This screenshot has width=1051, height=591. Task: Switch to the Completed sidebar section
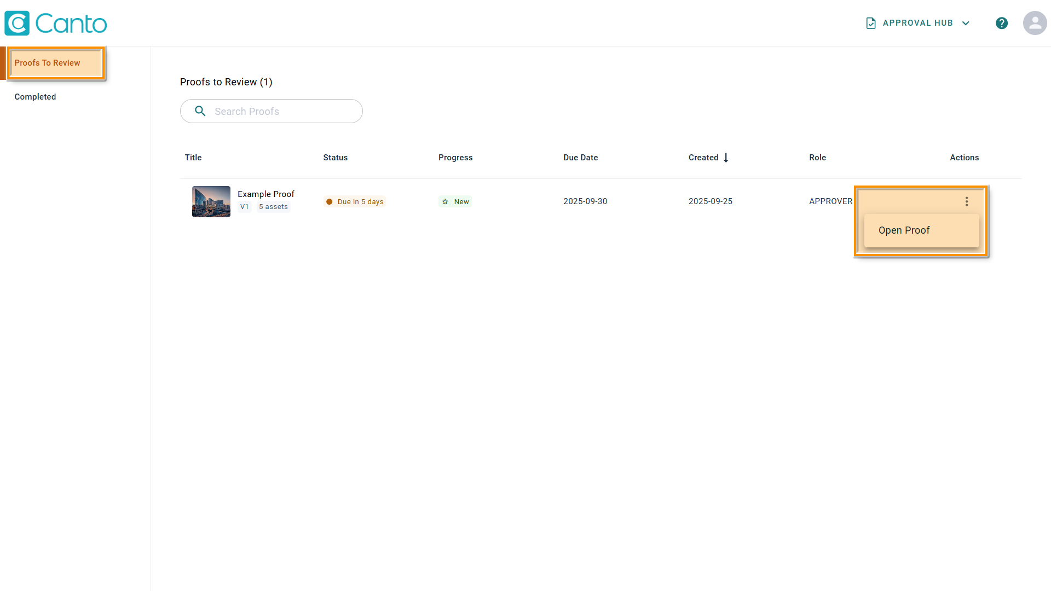coord(35,97)
